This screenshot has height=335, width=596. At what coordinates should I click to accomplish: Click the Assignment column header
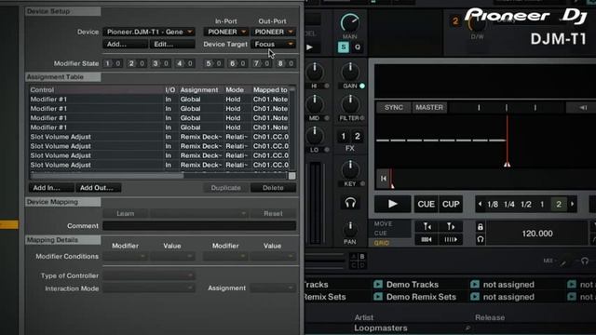pyautogui.click(x=201, y=90)
